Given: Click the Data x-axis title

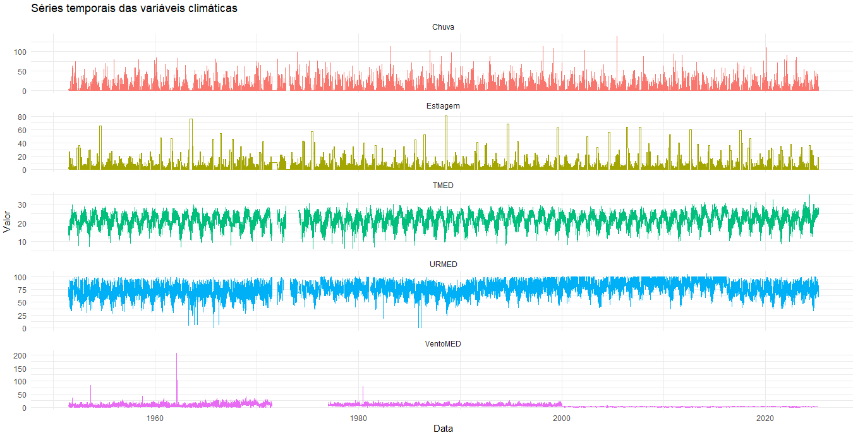Looking at the screenshot, I should click(x=443, y=428).
